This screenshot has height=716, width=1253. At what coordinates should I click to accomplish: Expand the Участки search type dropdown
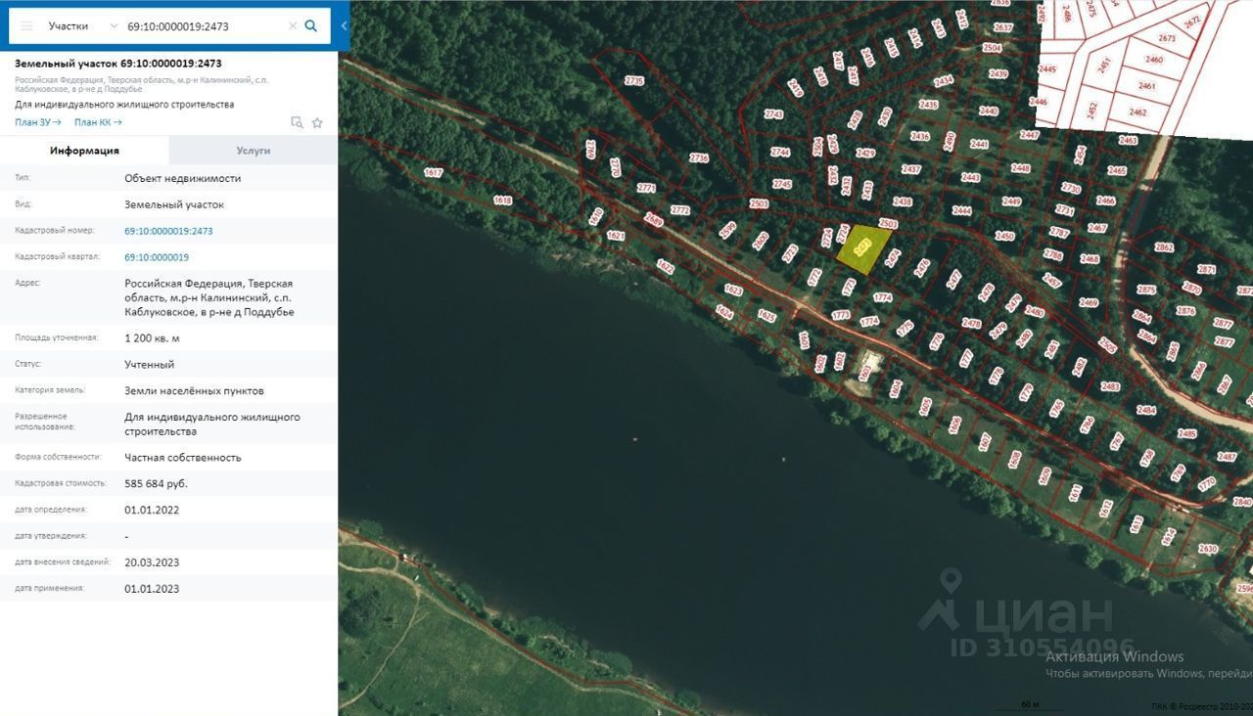coord(114,26)
